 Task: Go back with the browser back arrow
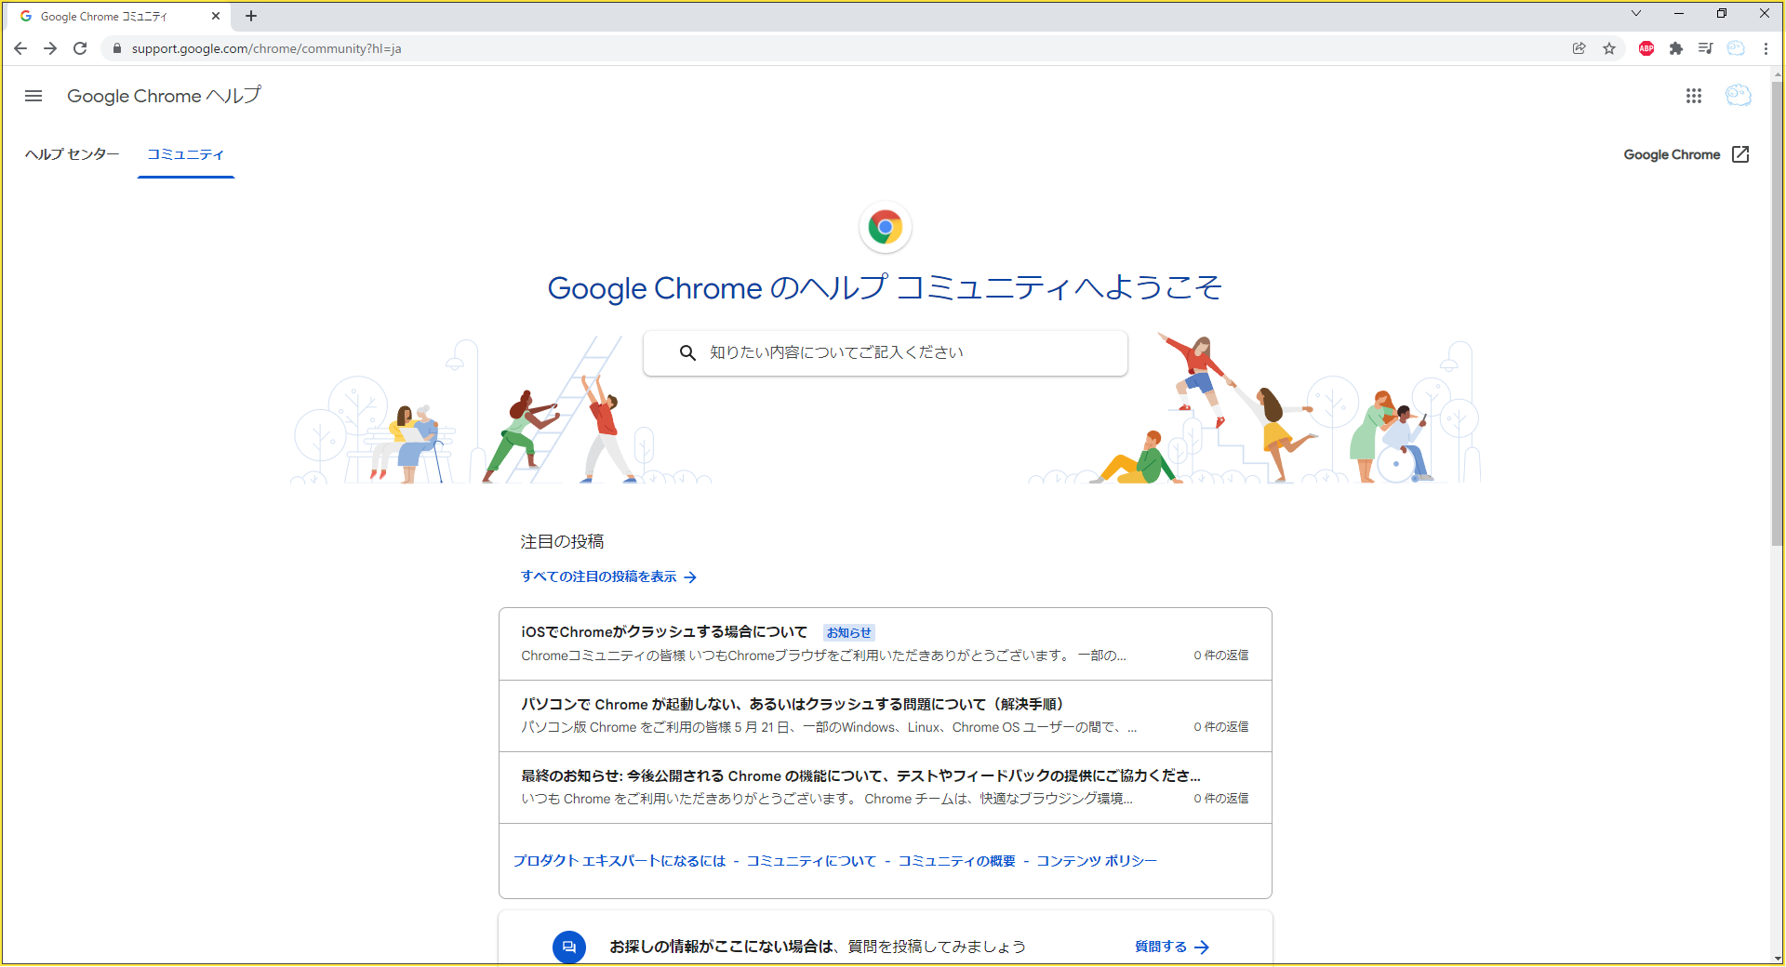pos(20,48)
